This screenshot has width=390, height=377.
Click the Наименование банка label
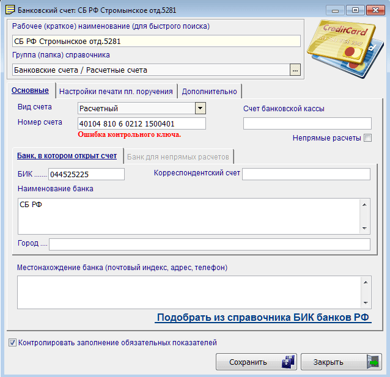click(56, 189)
